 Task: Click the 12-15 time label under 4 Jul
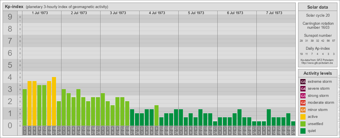(x=161, y=131)
